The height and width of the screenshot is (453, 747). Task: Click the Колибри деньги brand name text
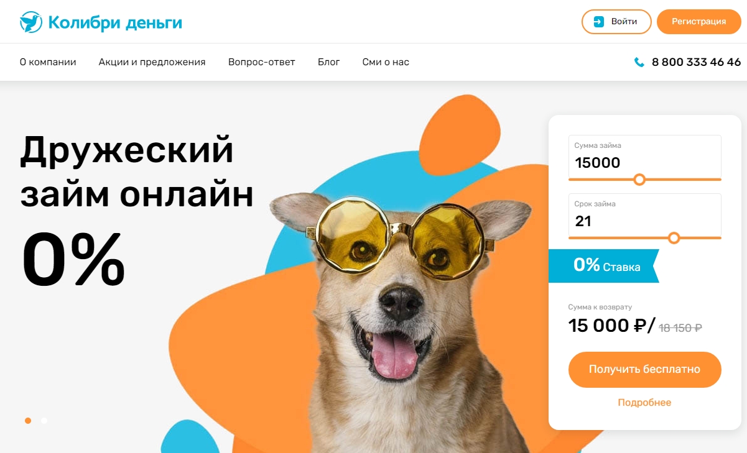115,23
